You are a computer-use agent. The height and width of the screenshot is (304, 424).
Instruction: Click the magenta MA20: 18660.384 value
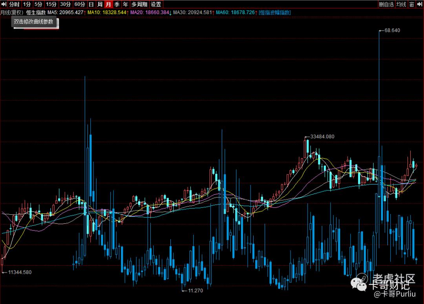[151, 13]
